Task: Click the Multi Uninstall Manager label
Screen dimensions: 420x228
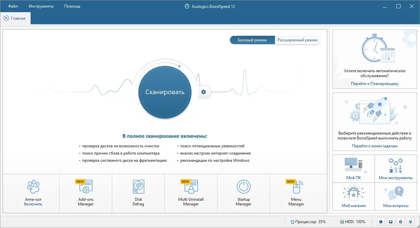Action: point(191,202)
